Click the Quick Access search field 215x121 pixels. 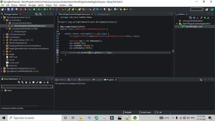click(x=196, y=9)
